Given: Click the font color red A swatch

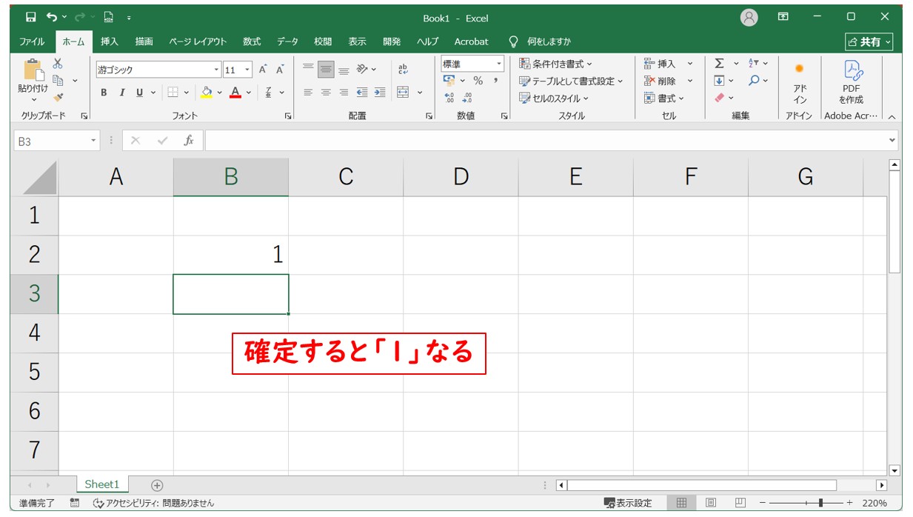Looking at the screenshot, I should (235, 93).
